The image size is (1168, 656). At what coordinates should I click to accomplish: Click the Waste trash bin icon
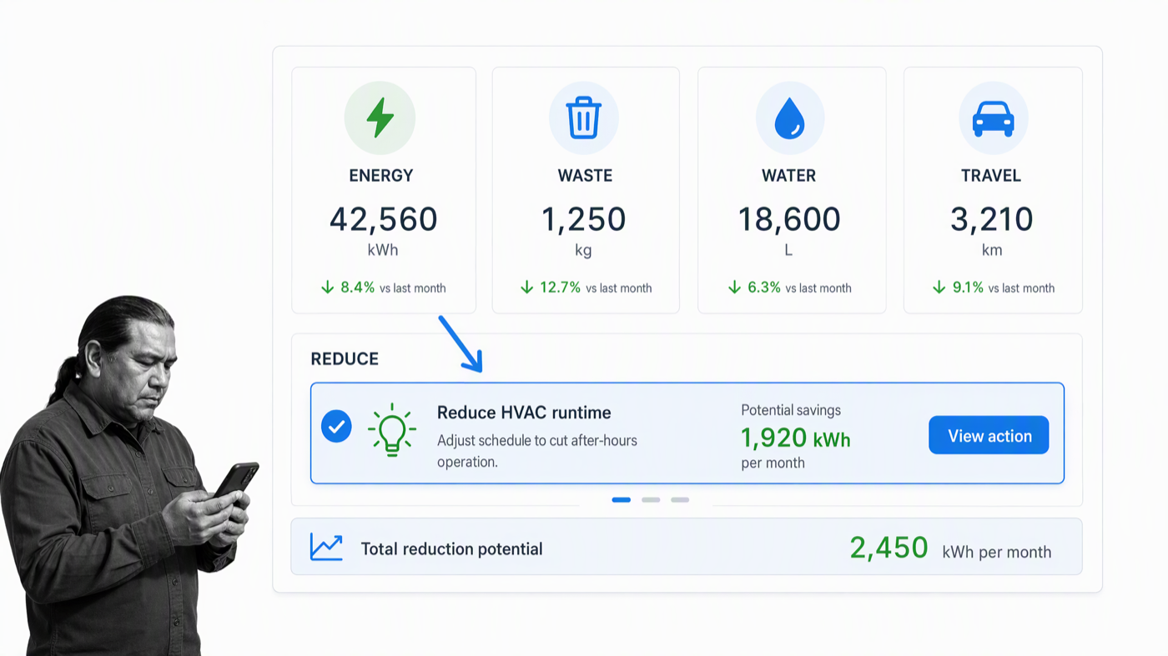coord(583,118)
